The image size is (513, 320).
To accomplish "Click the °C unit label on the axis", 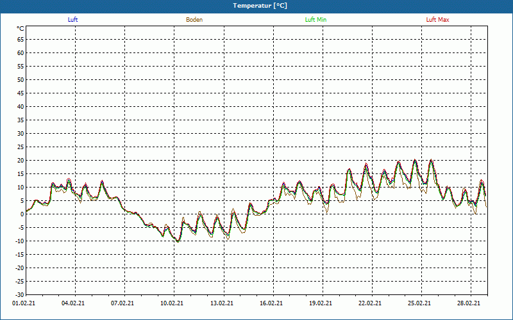I will click(21, 29).
